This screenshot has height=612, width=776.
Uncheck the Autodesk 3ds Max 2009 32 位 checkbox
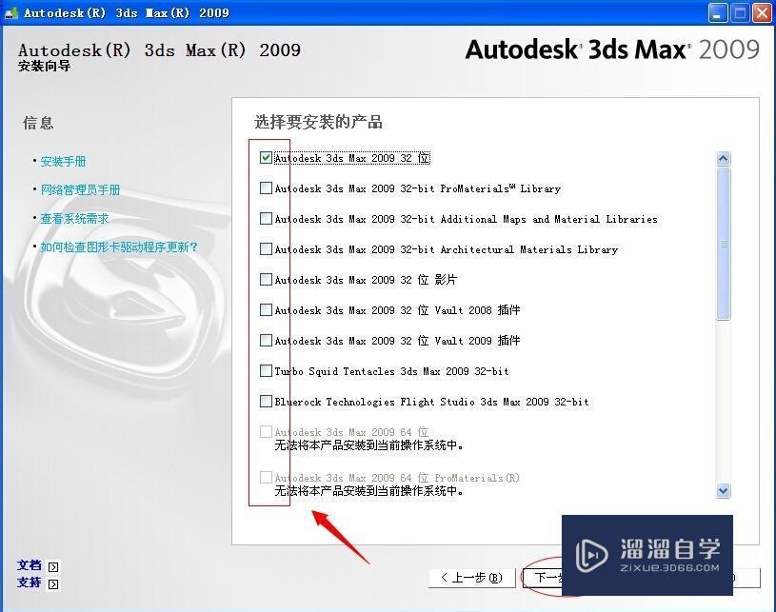[x=267, y=158]
